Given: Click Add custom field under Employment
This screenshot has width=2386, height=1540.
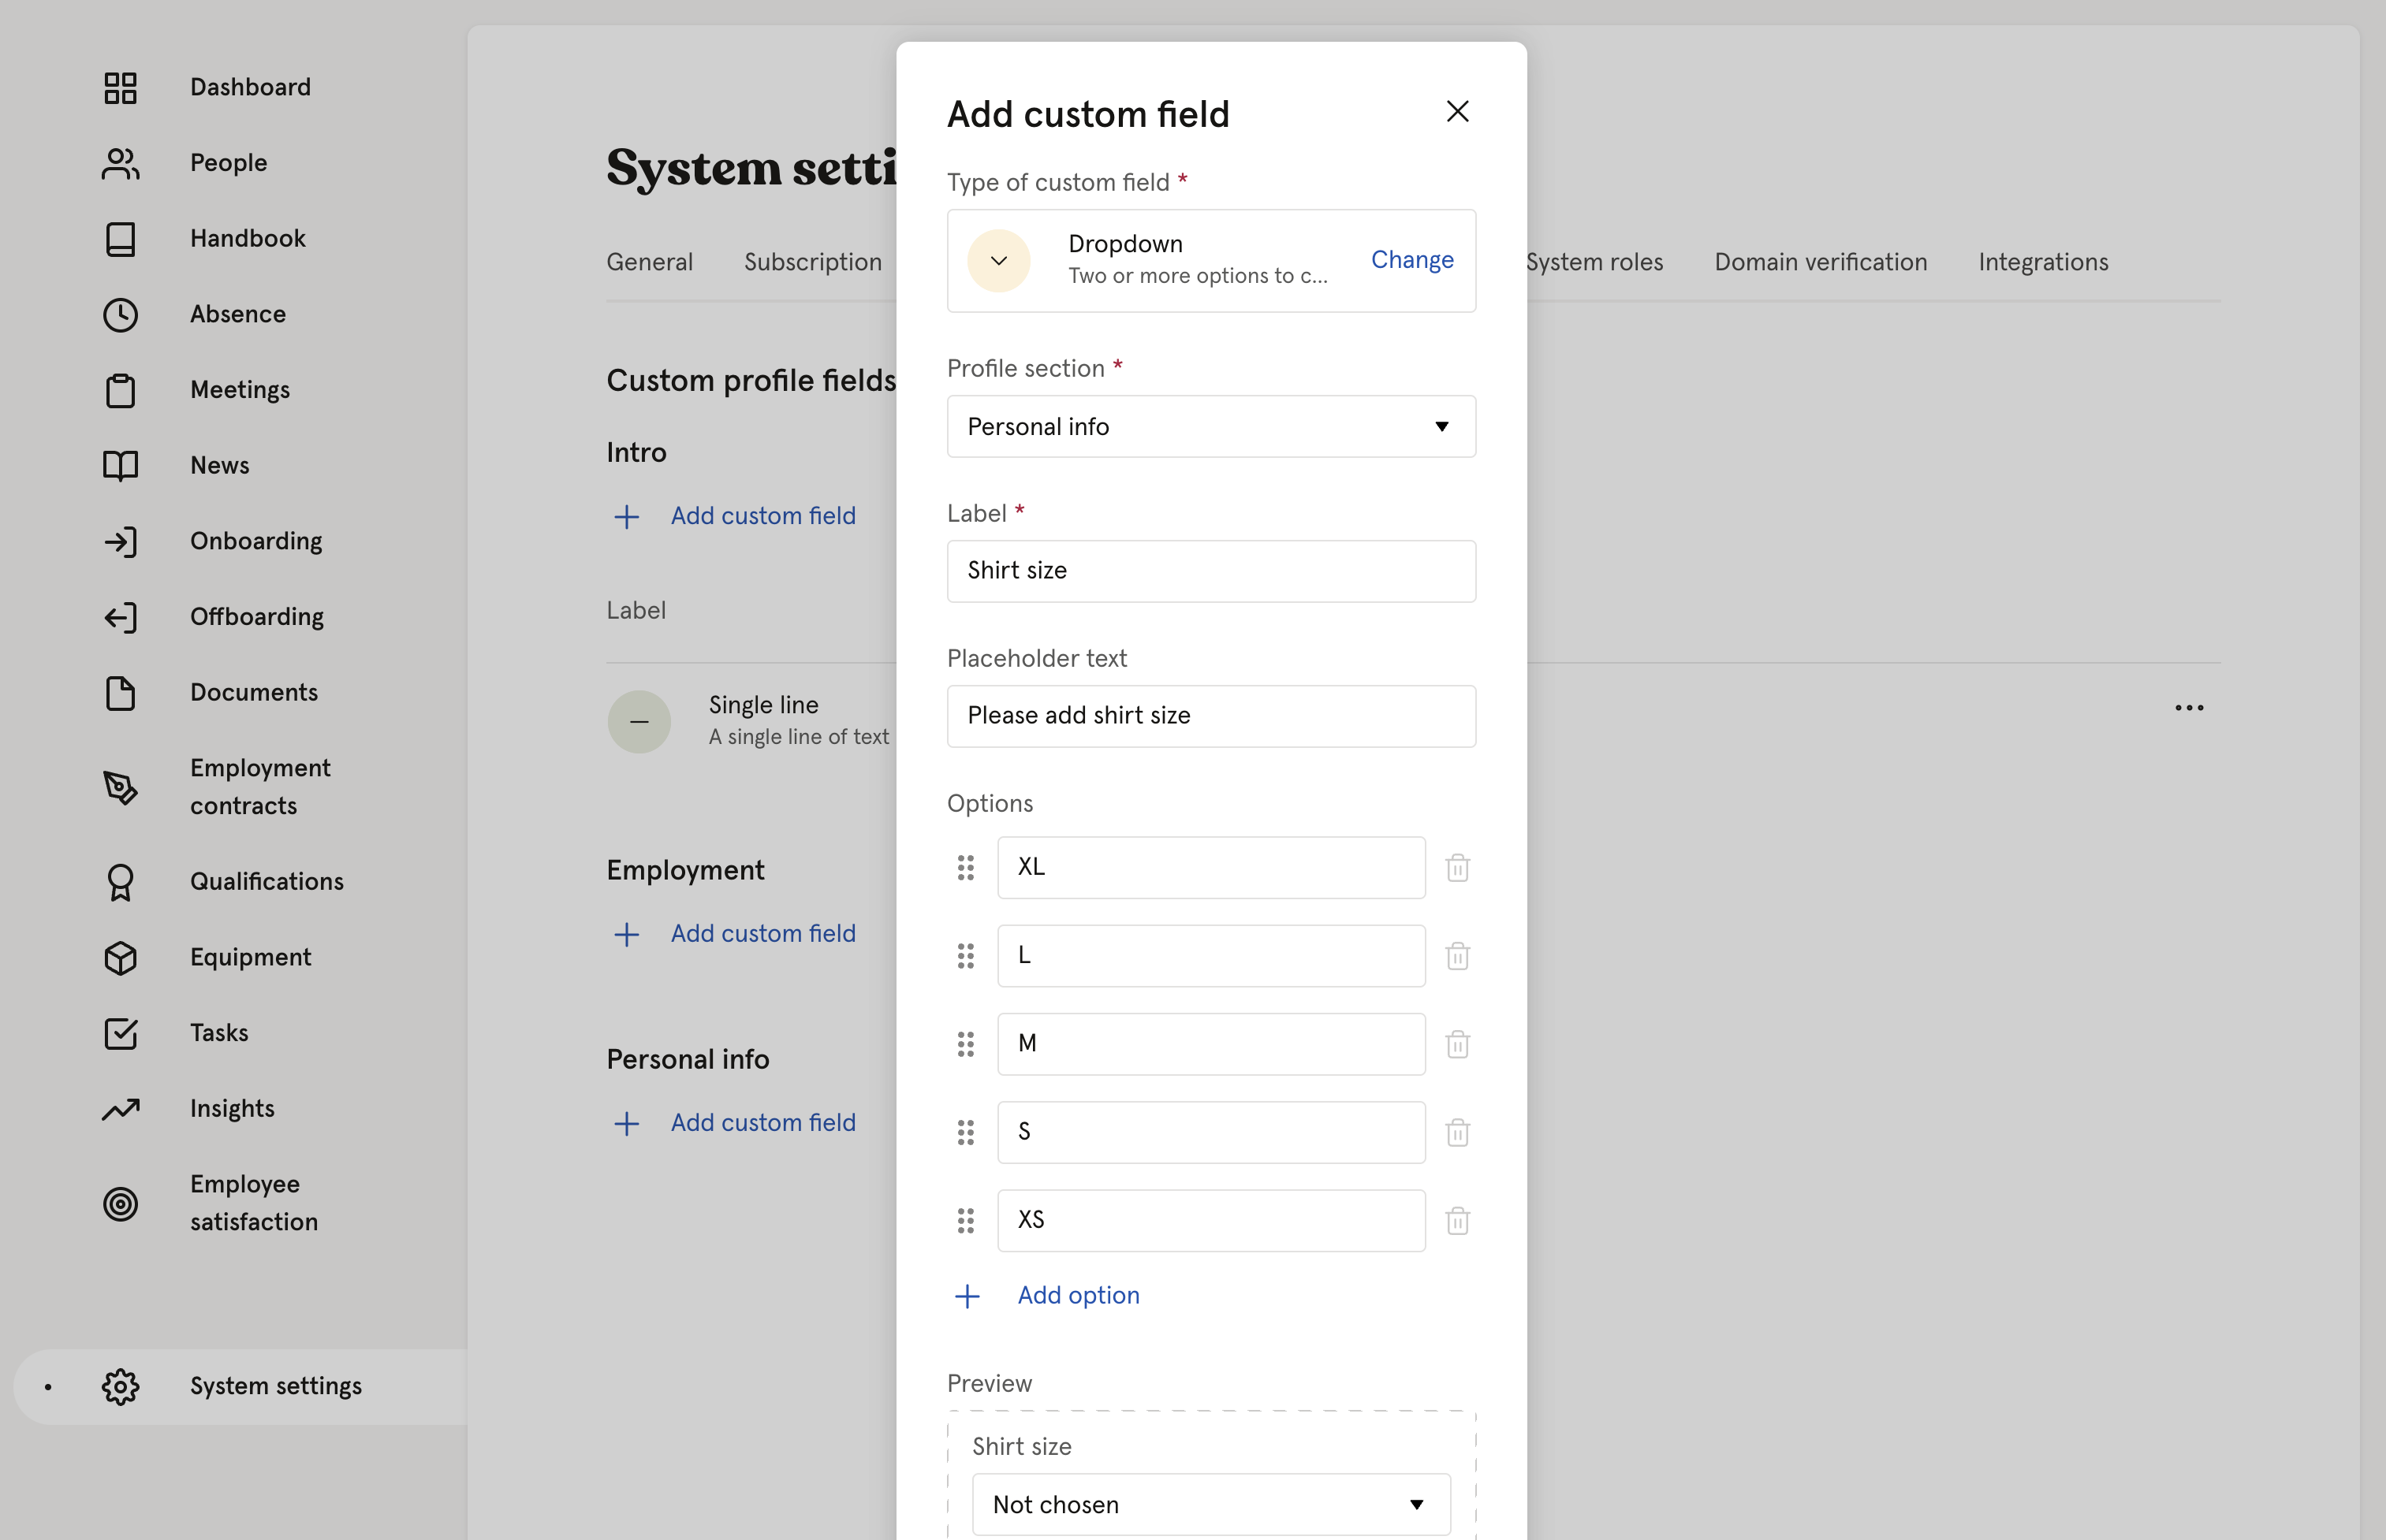Looking at the screenshot, I should tap(763, 934).
